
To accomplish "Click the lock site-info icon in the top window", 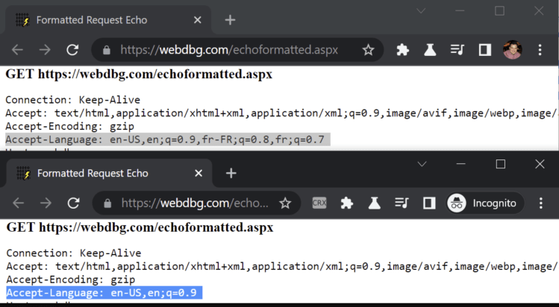I will [x=107, y=50].
